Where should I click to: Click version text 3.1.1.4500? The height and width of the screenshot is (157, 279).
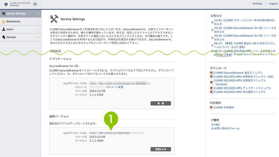pyautogui.click(x=96, y=95)
